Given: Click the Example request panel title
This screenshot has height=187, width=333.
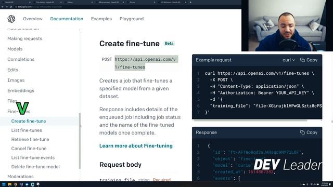Looking at the screenshot, I should 213,60.
